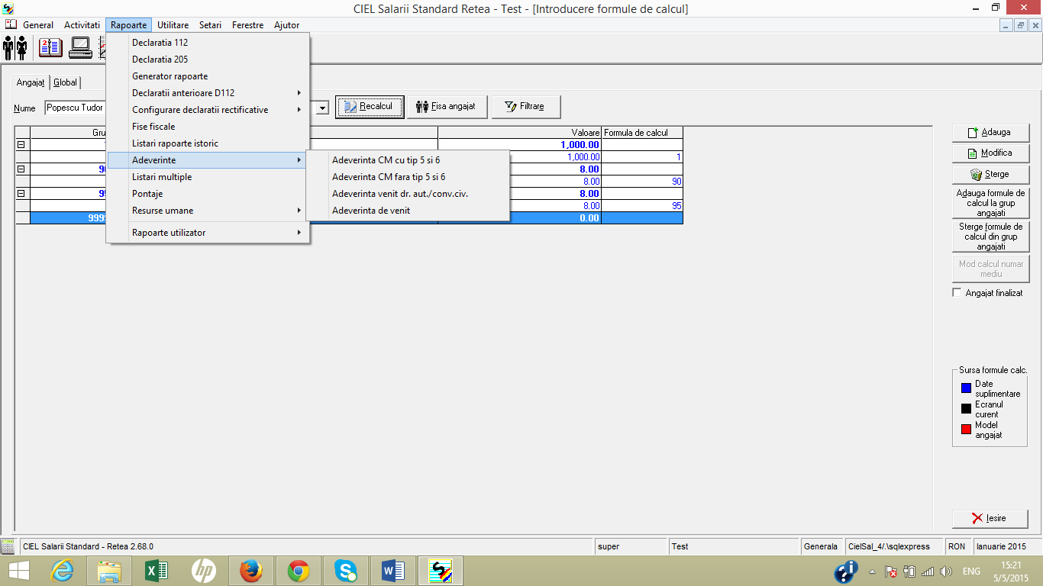This screenshot has height=586, width=1043.
Task: Select Adeverinta CM fara tip 5 si 6
Action: [x=408, y=177]
